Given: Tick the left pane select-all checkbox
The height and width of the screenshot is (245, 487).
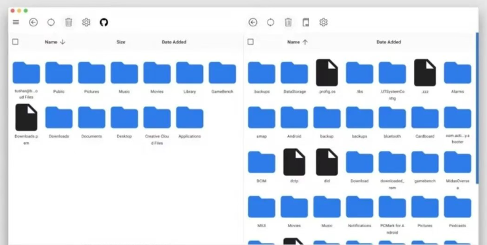Looking at the screenshot, I should click(x=15, y=41).
